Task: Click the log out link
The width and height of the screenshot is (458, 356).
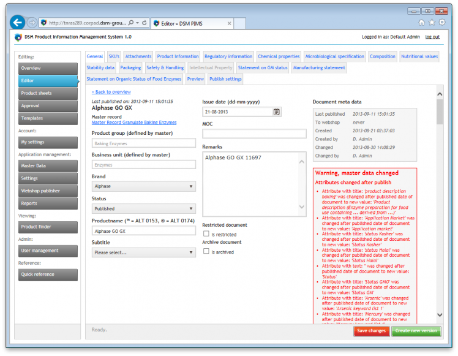Action: (x=432, y=37)
